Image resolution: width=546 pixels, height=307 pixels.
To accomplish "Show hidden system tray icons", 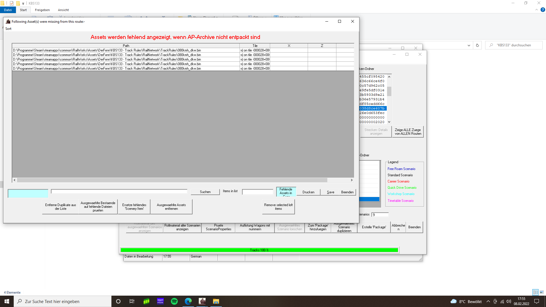I will click(488, 301).
